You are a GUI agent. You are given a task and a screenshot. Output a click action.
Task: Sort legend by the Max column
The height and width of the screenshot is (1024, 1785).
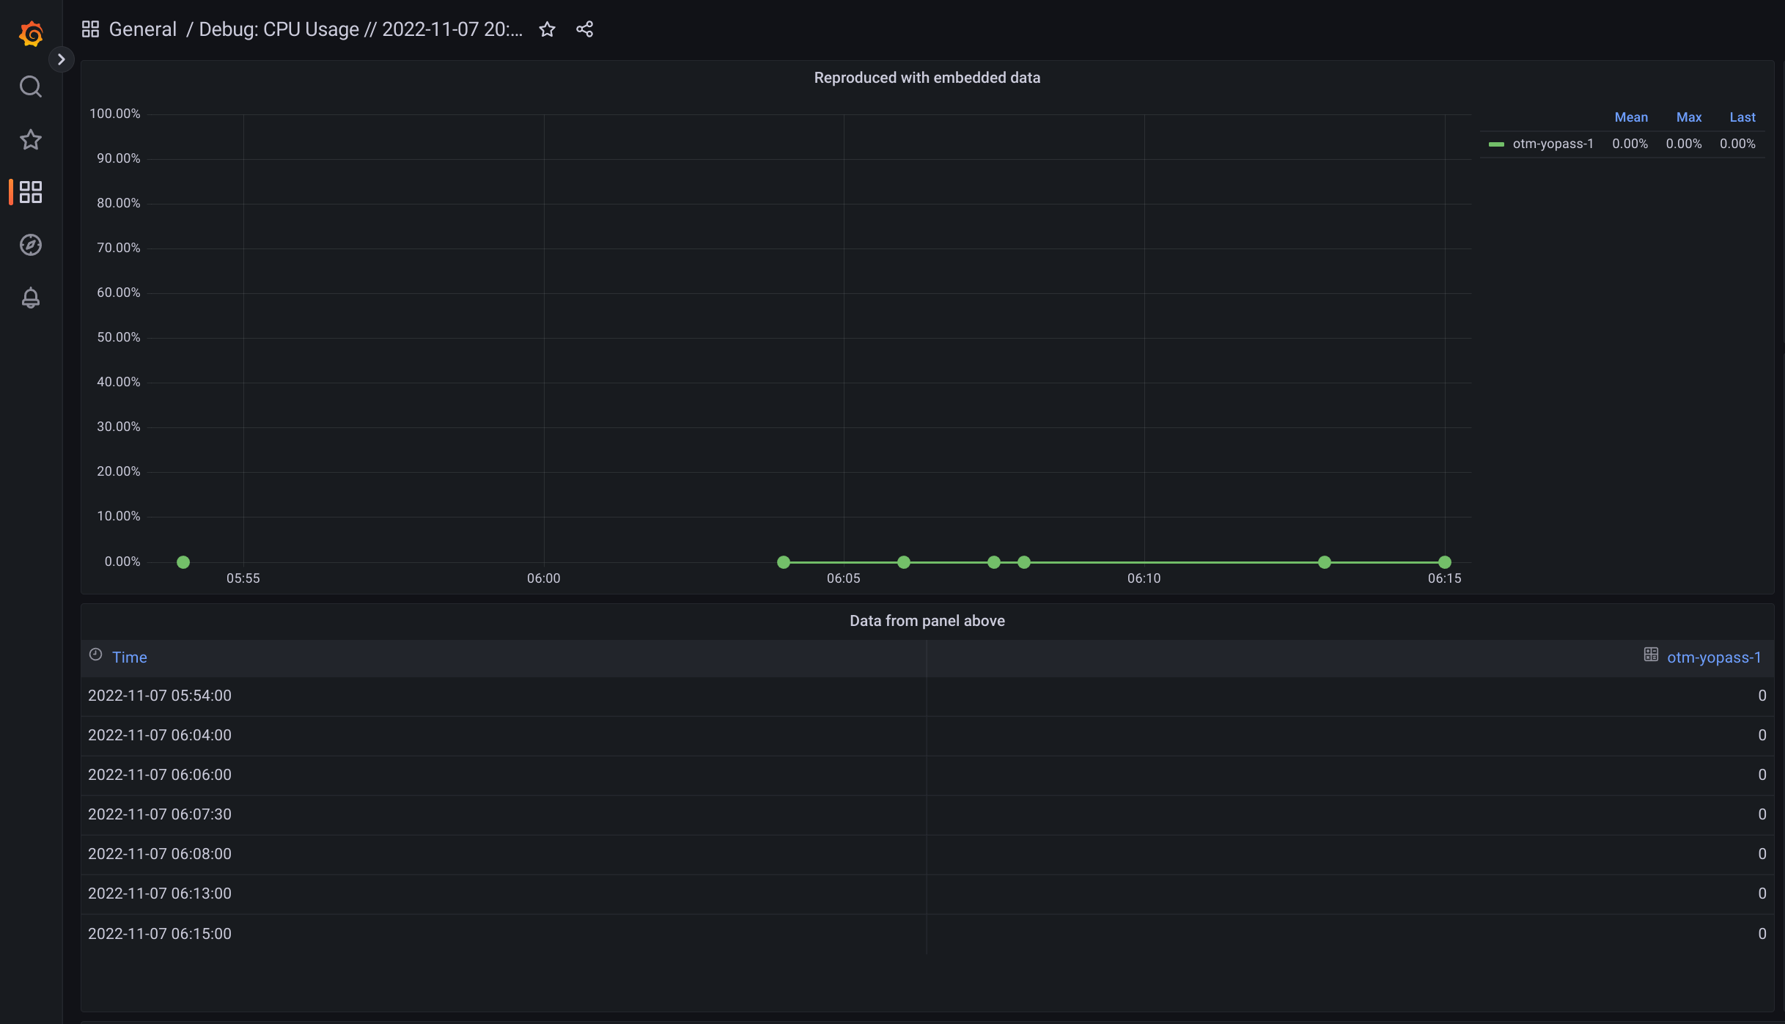(1688, 117)
